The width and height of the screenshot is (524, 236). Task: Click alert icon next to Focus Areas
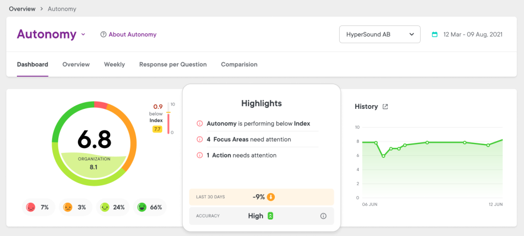coord(200,139)
